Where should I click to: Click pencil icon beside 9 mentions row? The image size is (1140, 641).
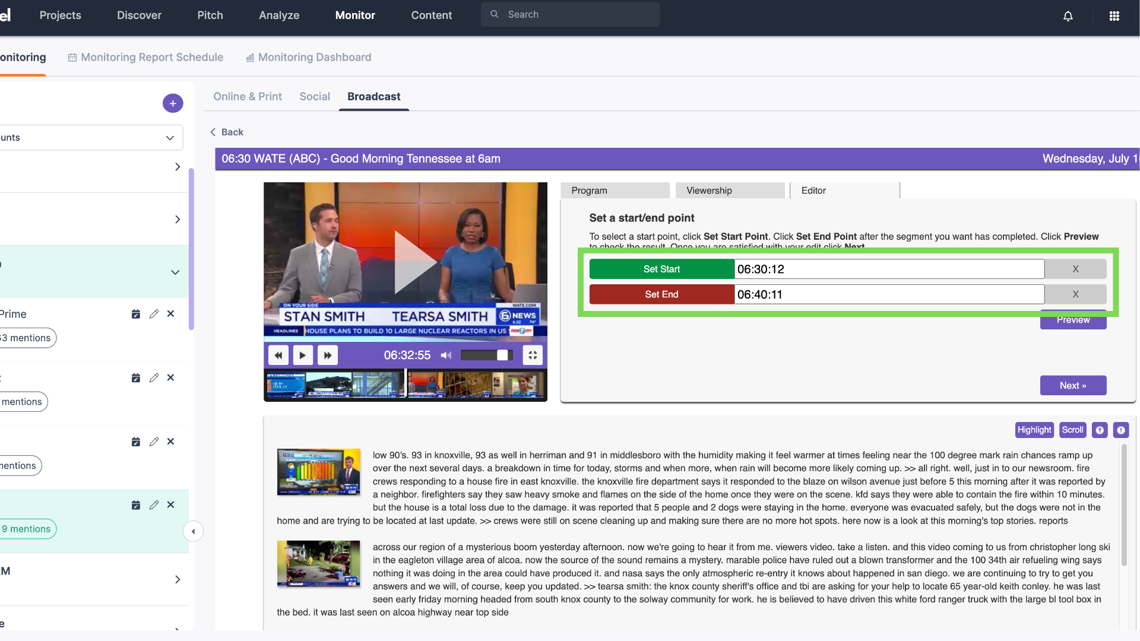(154, 505)
